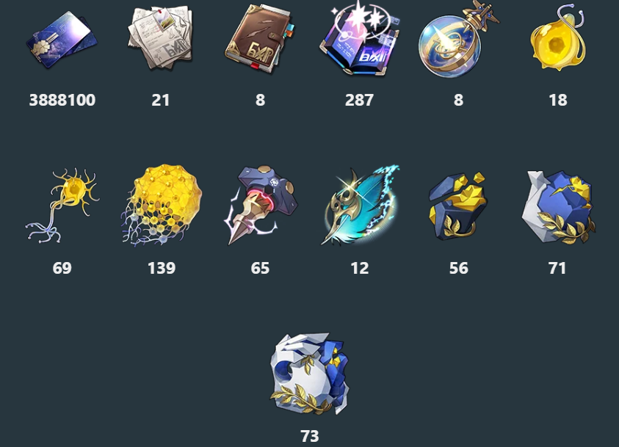
Task: Click the 3888100 credit amount
Action: [x=62, y=100]
